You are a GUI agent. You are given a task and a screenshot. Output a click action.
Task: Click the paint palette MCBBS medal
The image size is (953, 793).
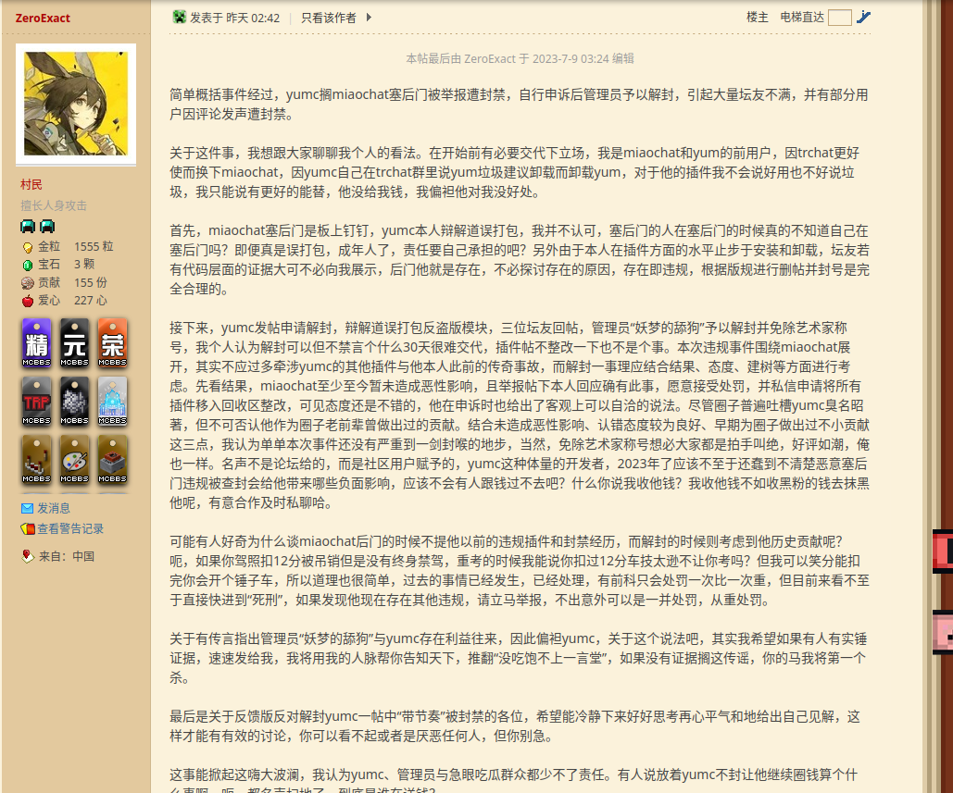point(74,459)
